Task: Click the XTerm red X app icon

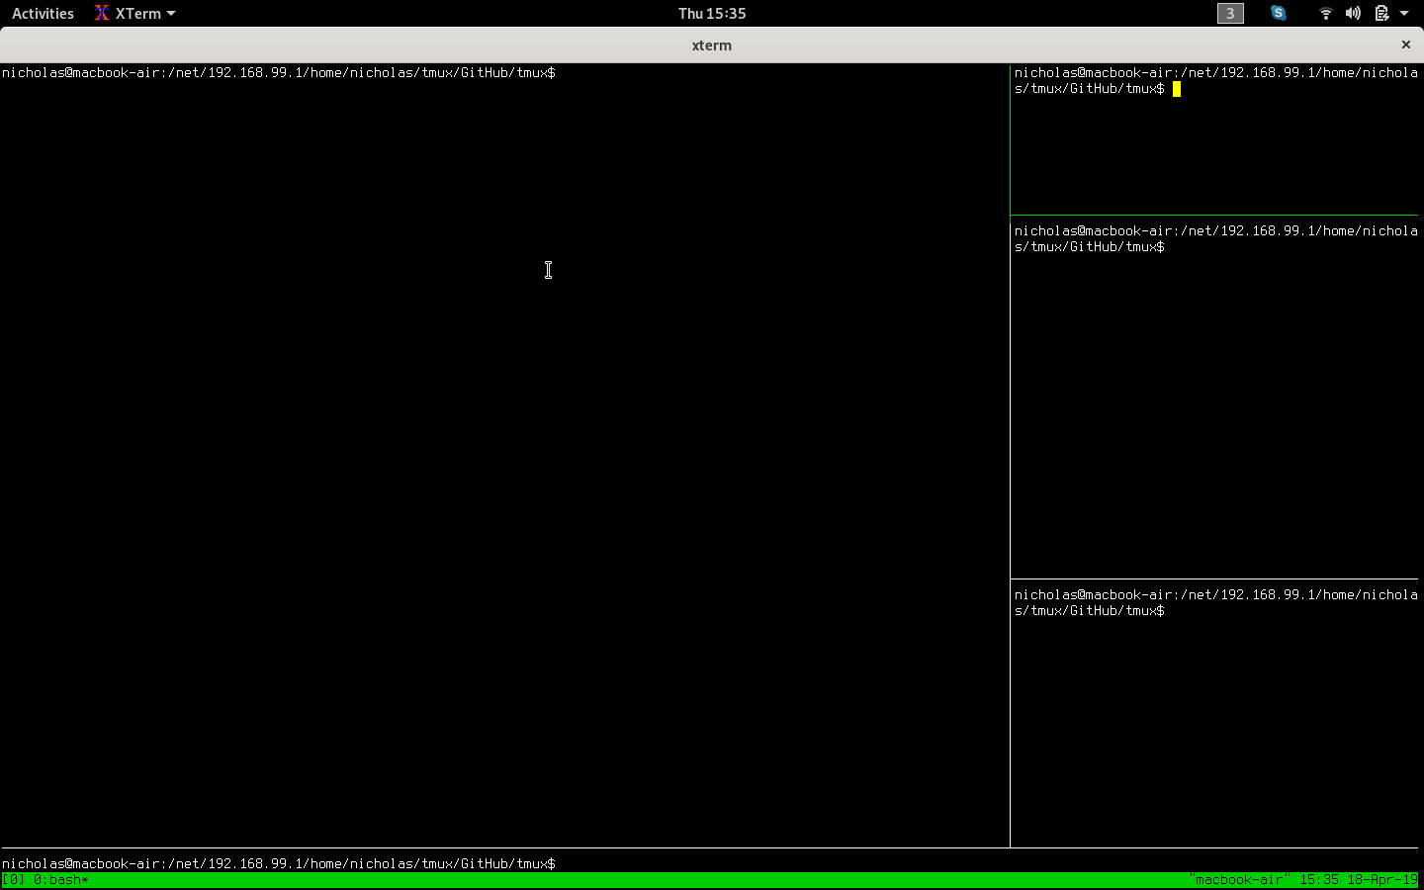Action: pos(102,13)
